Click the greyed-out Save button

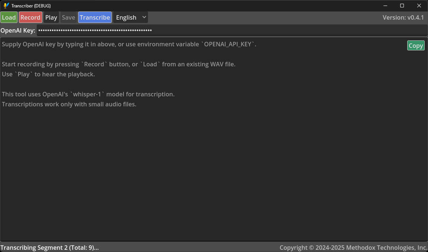click(x=69, y=17)
